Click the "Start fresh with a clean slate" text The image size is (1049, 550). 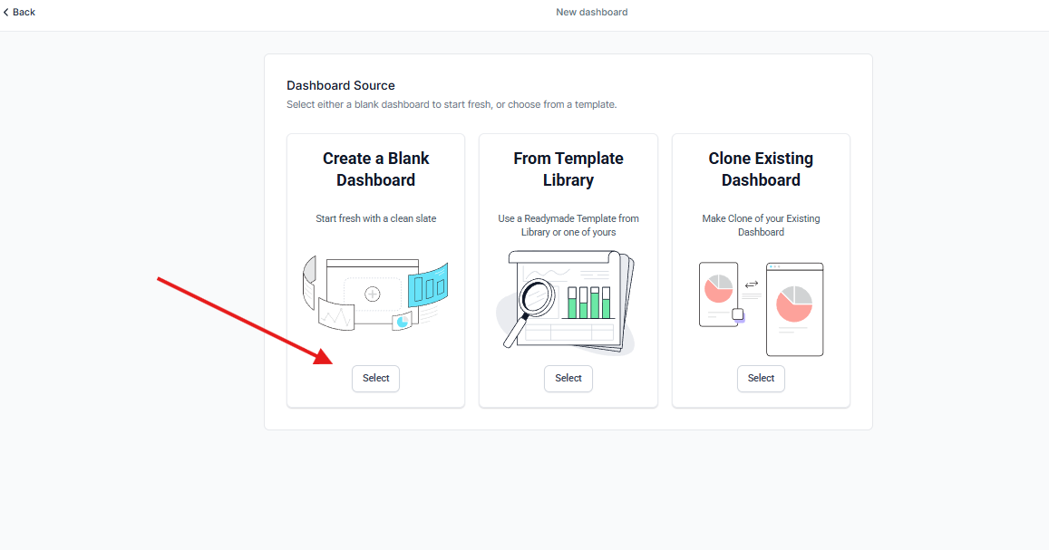click(375, 218)
